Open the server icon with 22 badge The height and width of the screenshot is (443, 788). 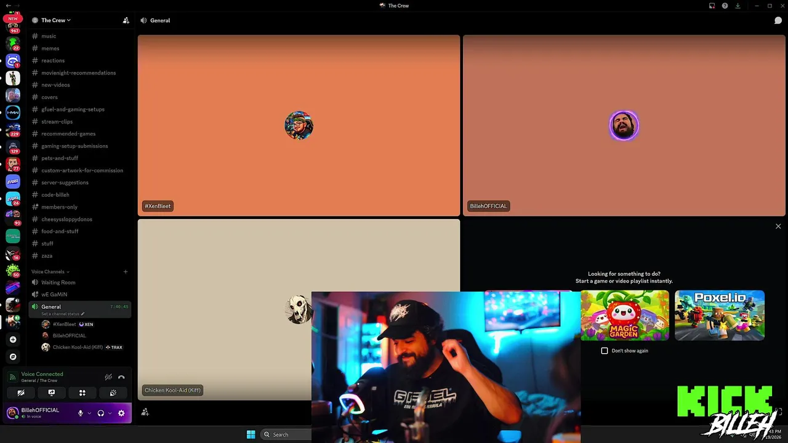13,43
